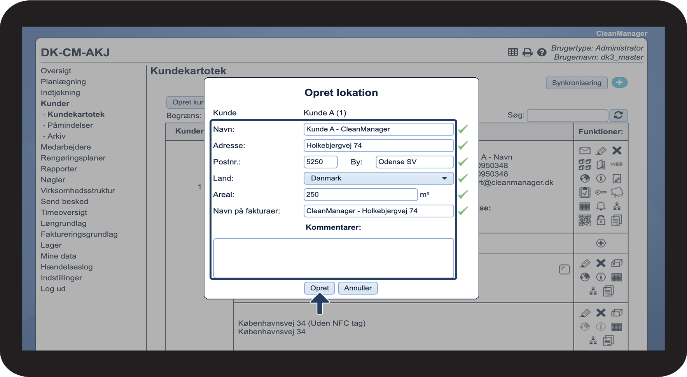Click the delete X in Københavnsvej 34 row

pyautogui.click(x=601, y=313)
